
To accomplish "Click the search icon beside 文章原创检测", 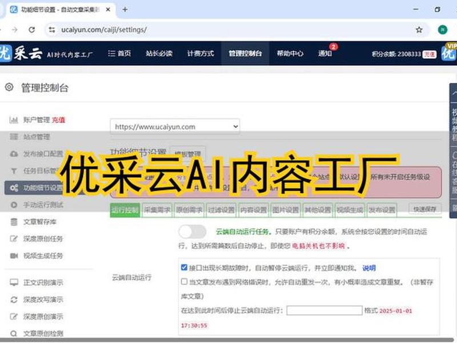I will click(x=13, y=333).
